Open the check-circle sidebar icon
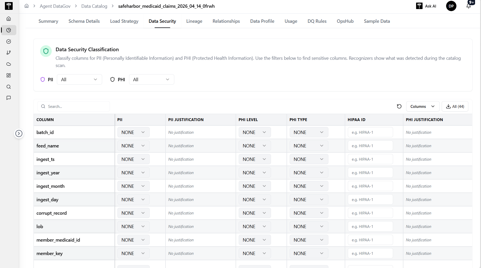Screen dimensions: 481x268 click(x=9, y=41)
